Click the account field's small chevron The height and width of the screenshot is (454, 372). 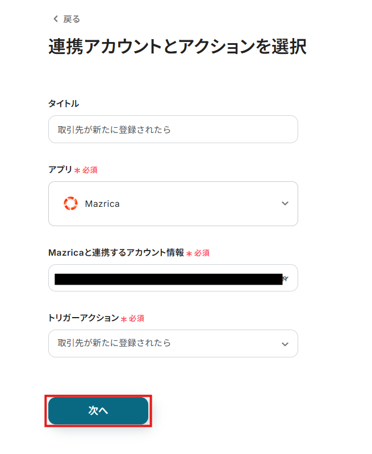286,278
